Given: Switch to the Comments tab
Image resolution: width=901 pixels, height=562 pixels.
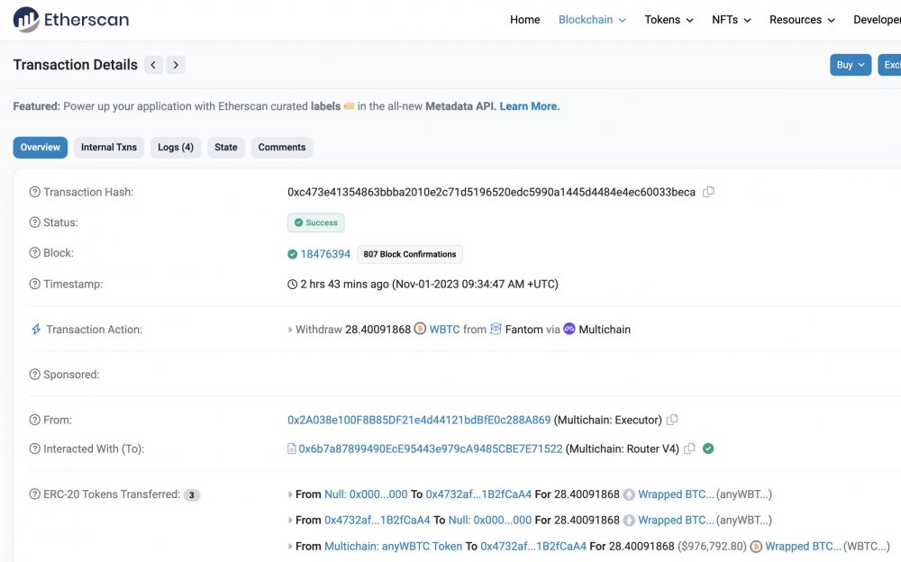Looking at the screenshot, I should [281, 147].
